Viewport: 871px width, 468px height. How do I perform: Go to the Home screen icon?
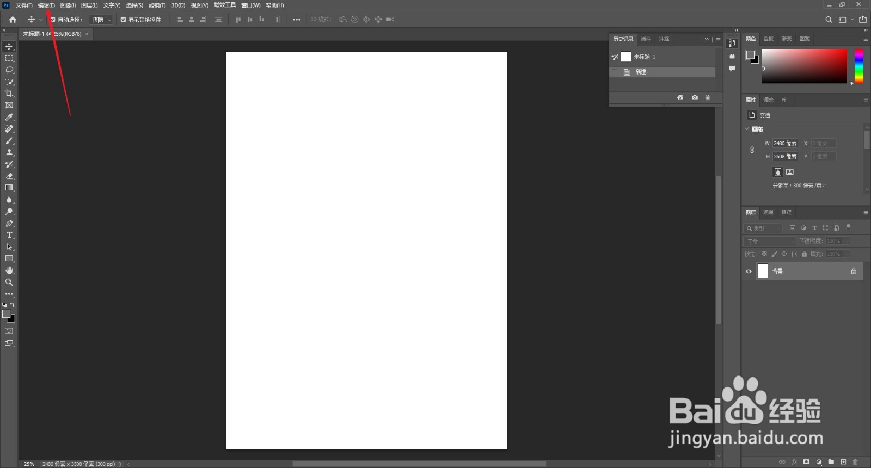click(x=13, y=20)
